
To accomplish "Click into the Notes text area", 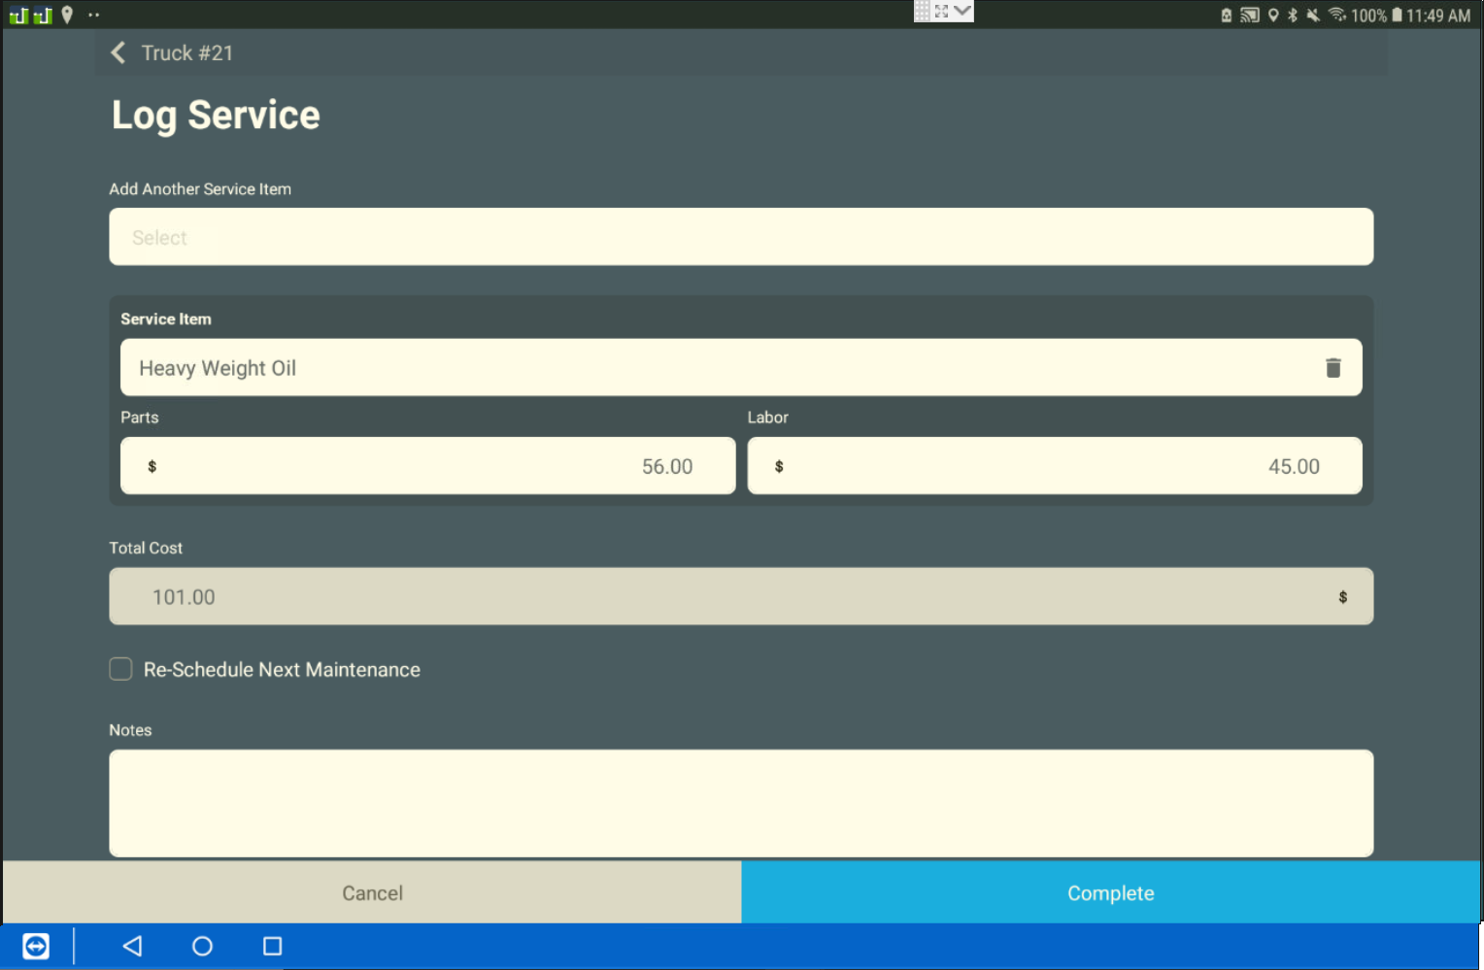I will click(740, 803).
